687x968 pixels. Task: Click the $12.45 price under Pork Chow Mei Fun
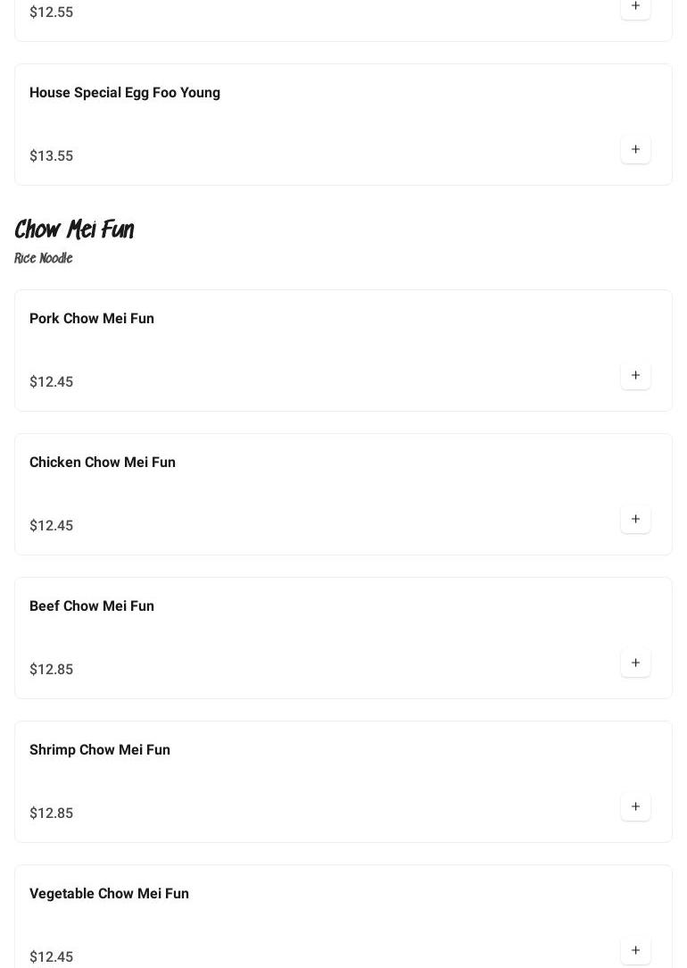51,381
